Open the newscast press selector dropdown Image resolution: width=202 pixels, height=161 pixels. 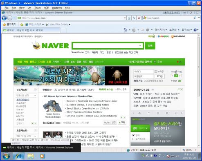[x=26, y=96]
